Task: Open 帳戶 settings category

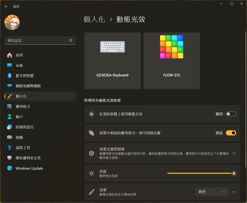Action: pos(40,117)
